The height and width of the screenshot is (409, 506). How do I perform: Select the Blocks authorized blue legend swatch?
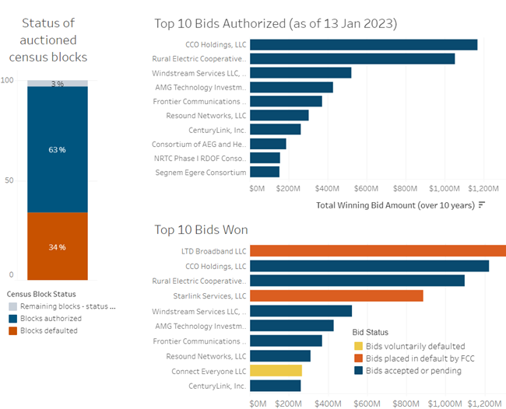click(x=13, y=319)
